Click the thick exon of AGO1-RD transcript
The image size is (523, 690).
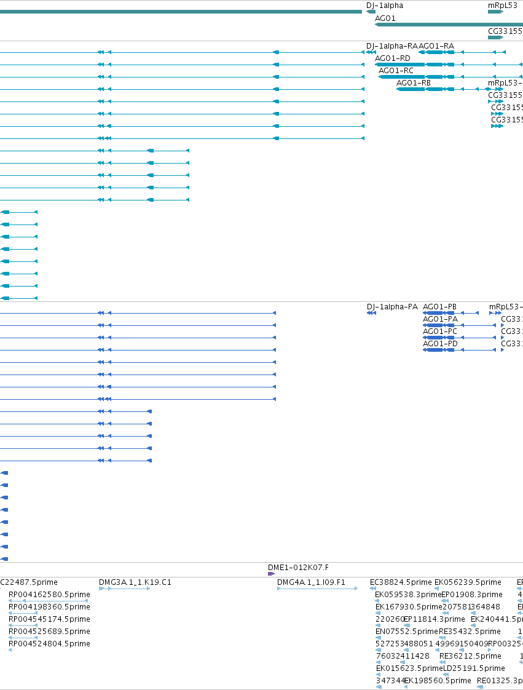pyautogui.click(x=400, y=65)
